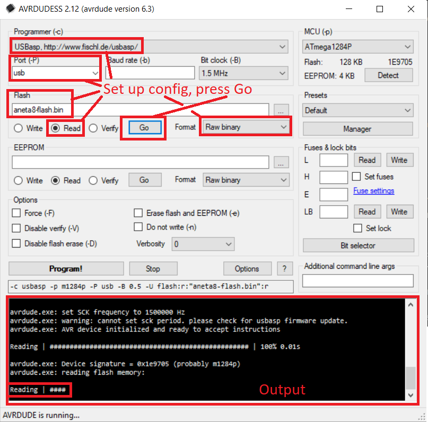
Task: Check Erase flash and EEPROM (-e)
Action: tap(138, 213)
